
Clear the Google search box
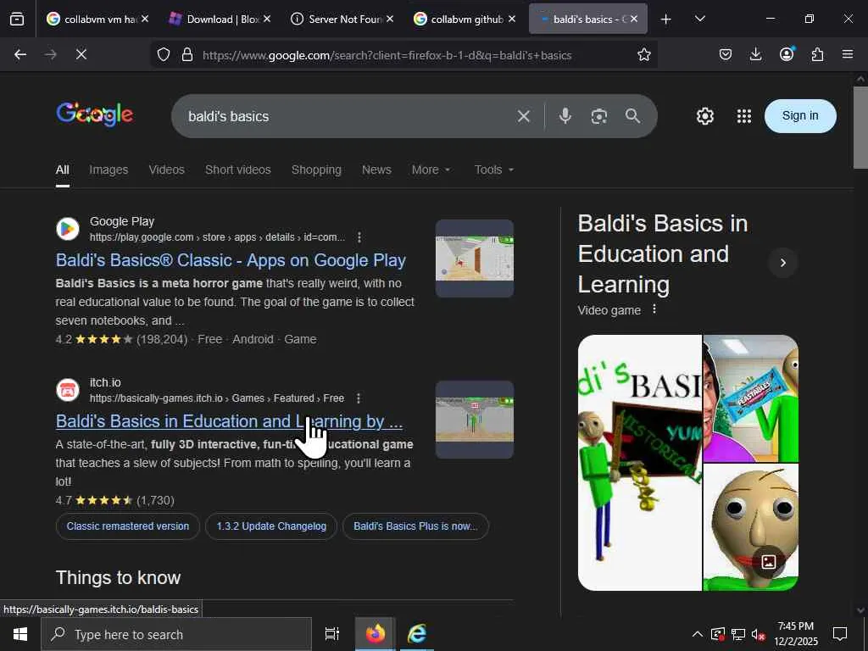523,116
